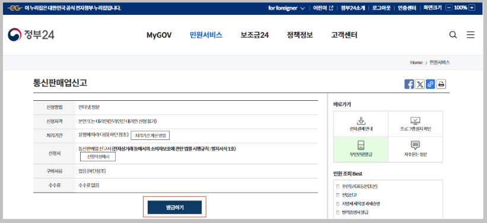This screenshot has width=487, height=223.
Task: Open the 인증센터 link
Action: (407, 8)
